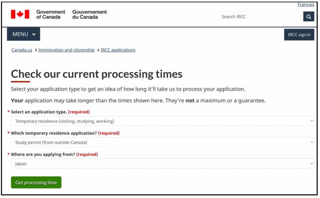
Task: Open the application type dropdown
Action: click(x=162, y=121)
